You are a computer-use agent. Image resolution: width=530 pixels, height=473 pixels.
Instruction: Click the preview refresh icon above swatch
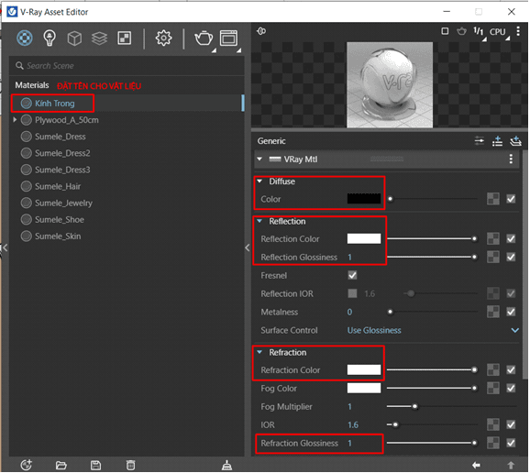[x=261, y=31]
